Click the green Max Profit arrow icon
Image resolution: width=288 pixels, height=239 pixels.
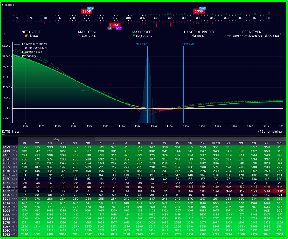pyautogui.click(x=134, y=36)
